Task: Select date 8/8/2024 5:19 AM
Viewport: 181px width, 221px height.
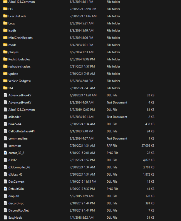Action: [x=81, y=30]
